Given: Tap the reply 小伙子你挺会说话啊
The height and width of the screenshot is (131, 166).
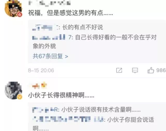Looking at the screenshot, I should [93, 124].
